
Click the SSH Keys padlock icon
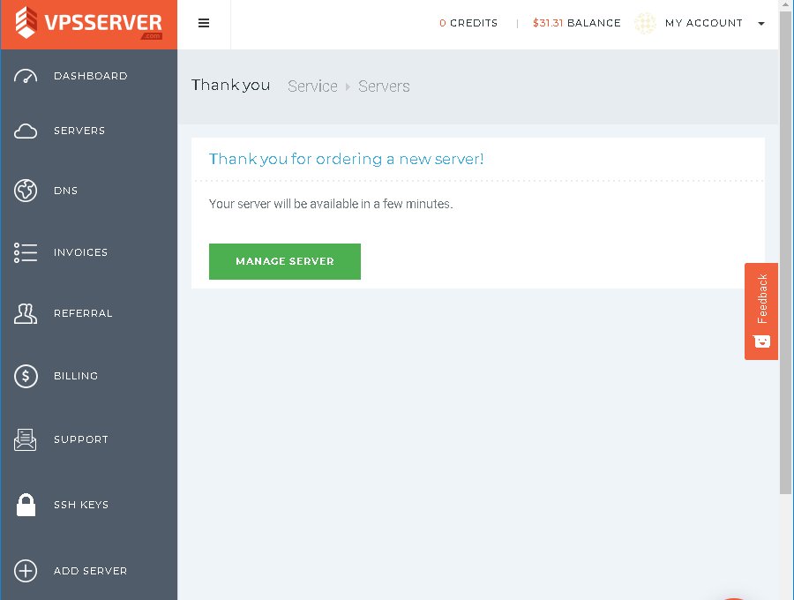[x=26, y=505]
